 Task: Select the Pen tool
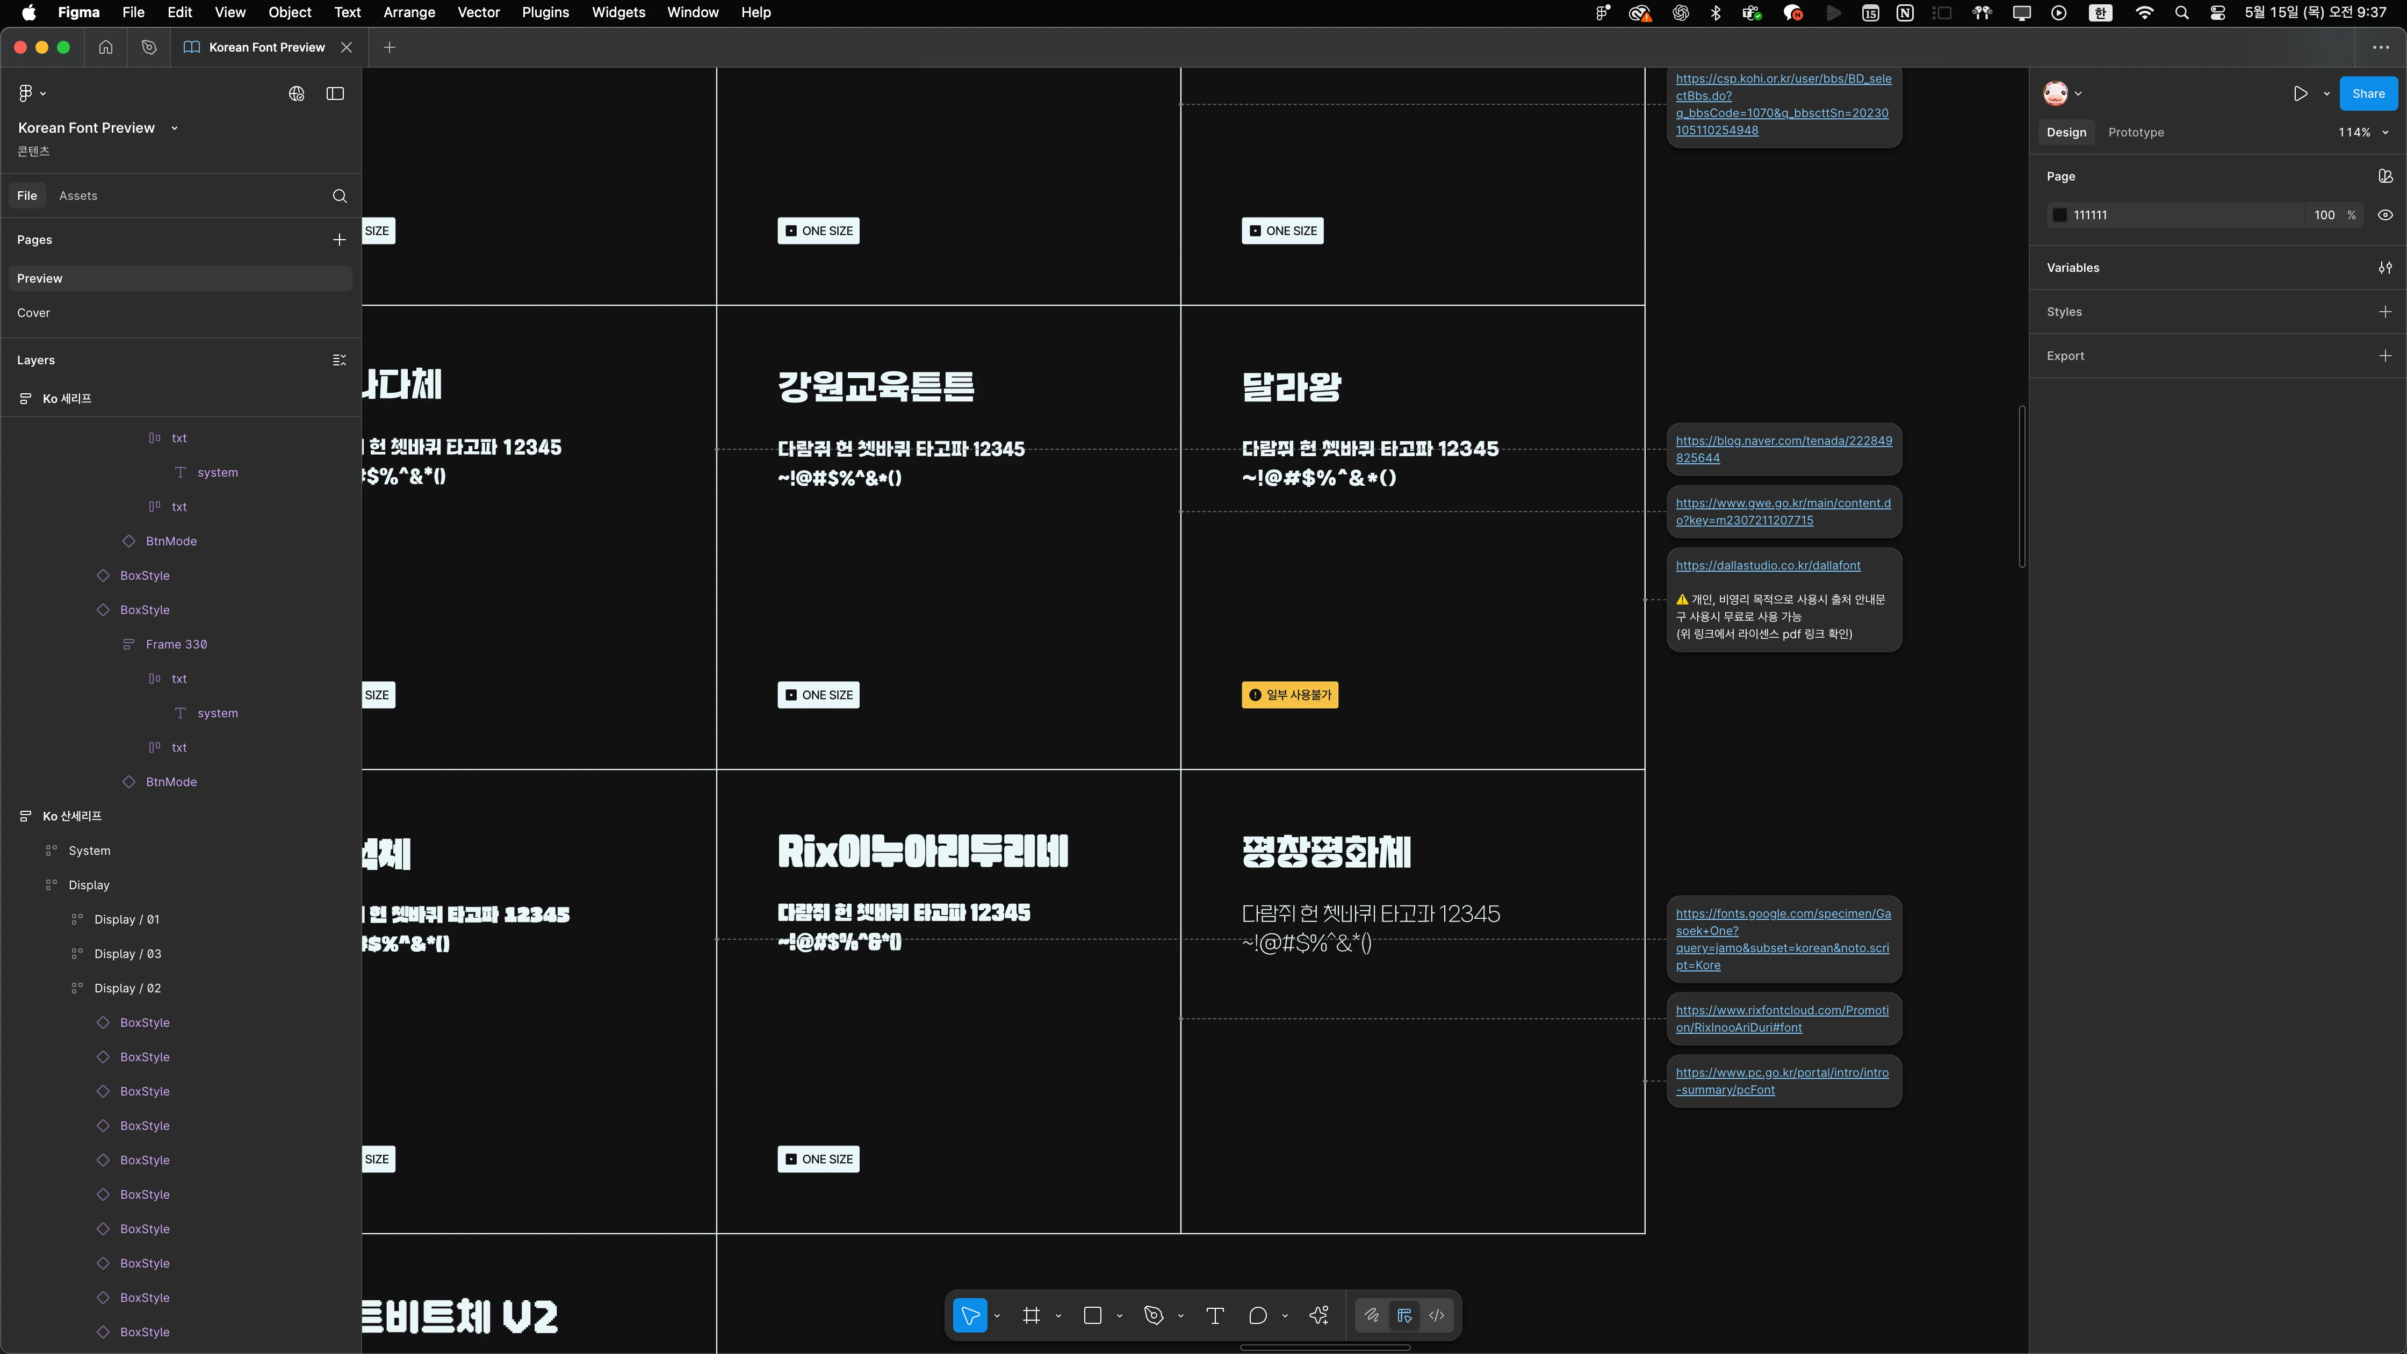click(x=1154, y=1316)
